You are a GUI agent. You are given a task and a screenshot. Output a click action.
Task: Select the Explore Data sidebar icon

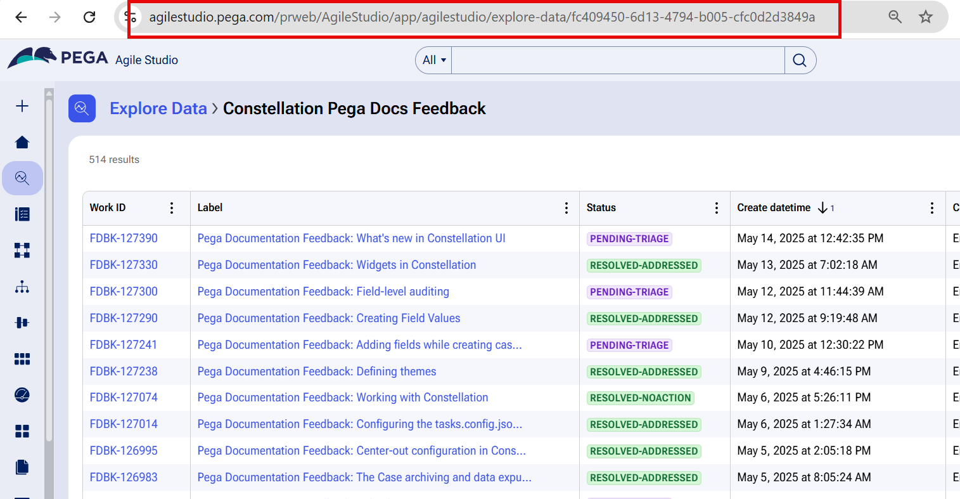22,178
